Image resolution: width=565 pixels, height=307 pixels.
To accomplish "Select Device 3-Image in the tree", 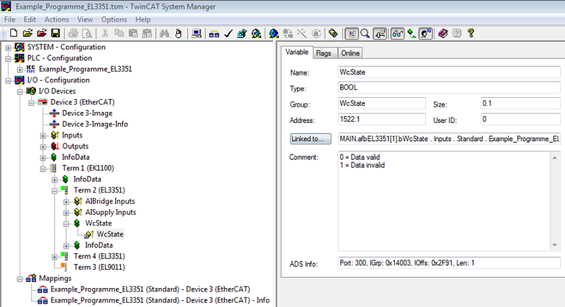I will [87, 113].
